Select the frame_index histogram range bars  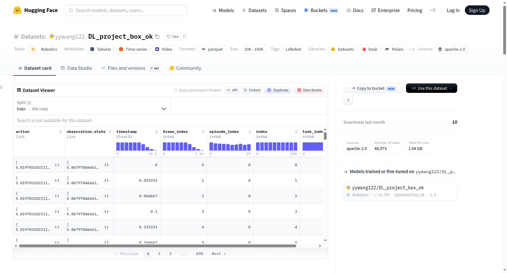coord(183,146)
